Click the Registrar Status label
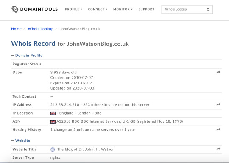 (x=27, y=64)
